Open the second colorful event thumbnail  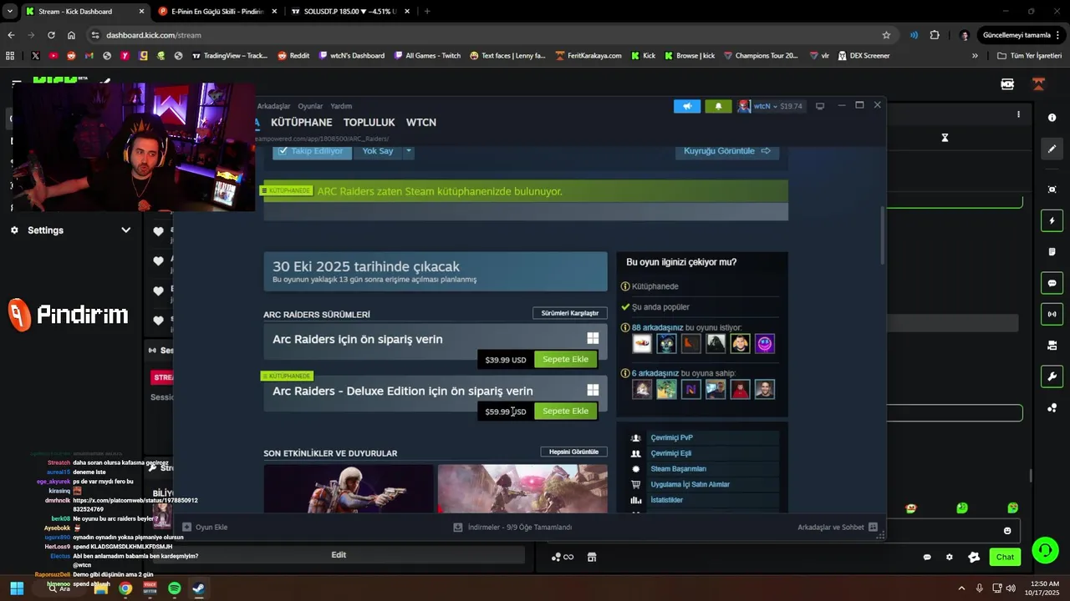522,488
